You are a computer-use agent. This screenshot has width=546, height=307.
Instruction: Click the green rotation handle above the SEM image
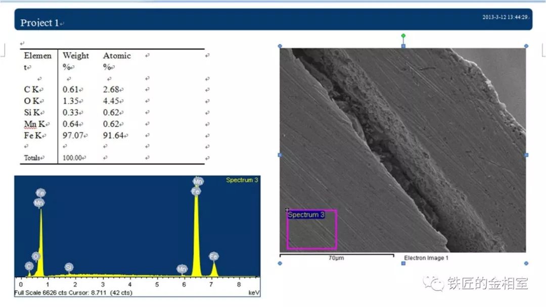tap(403, 36)
